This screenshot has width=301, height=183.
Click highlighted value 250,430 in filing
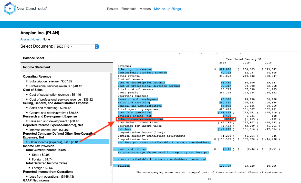pos(225,103)
